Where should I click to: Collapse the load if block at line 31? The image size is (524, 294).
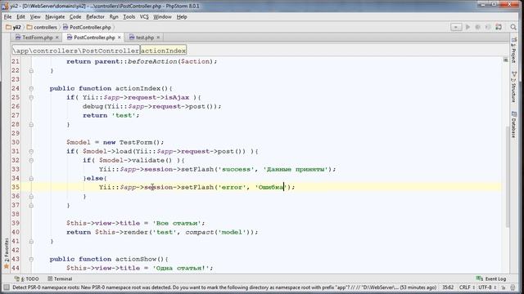pos(31,151)
